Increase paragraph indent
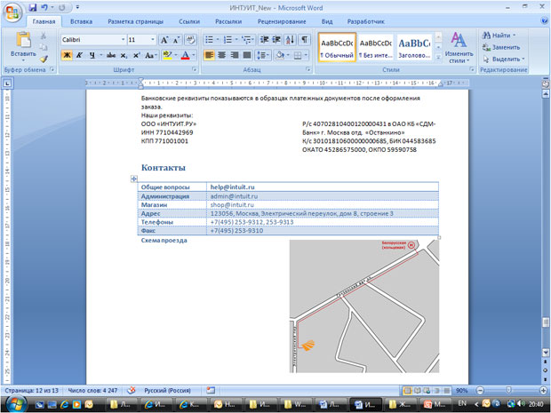The width and height of the screenshot is (551, 413). [x=276, y=40]
